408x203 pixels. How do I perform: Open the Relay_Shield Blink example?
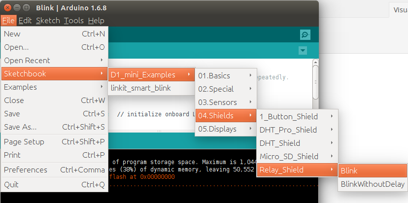[x=373, y=171]
